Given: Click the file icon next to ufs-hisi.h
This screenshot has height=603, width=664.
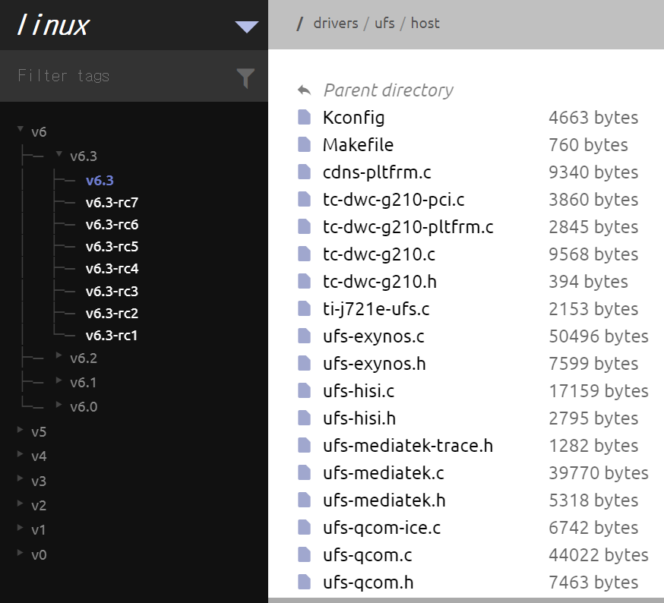Looking at the screenshot, I should pyautogui.click(x=304, y=418).
